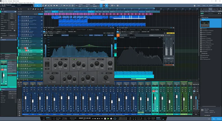
Task: Toggle the Snap button in the toolbar
Action: pos(101,6)
